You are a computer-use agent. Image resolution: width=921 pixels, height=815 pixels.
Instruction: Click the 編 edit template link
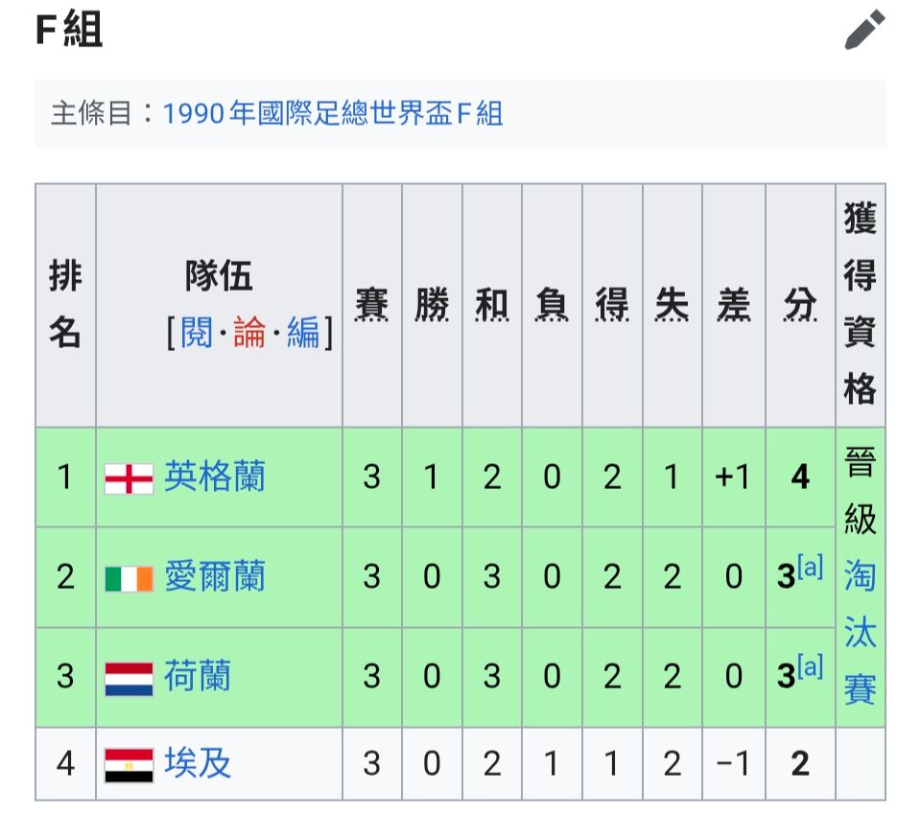point(303,333)
